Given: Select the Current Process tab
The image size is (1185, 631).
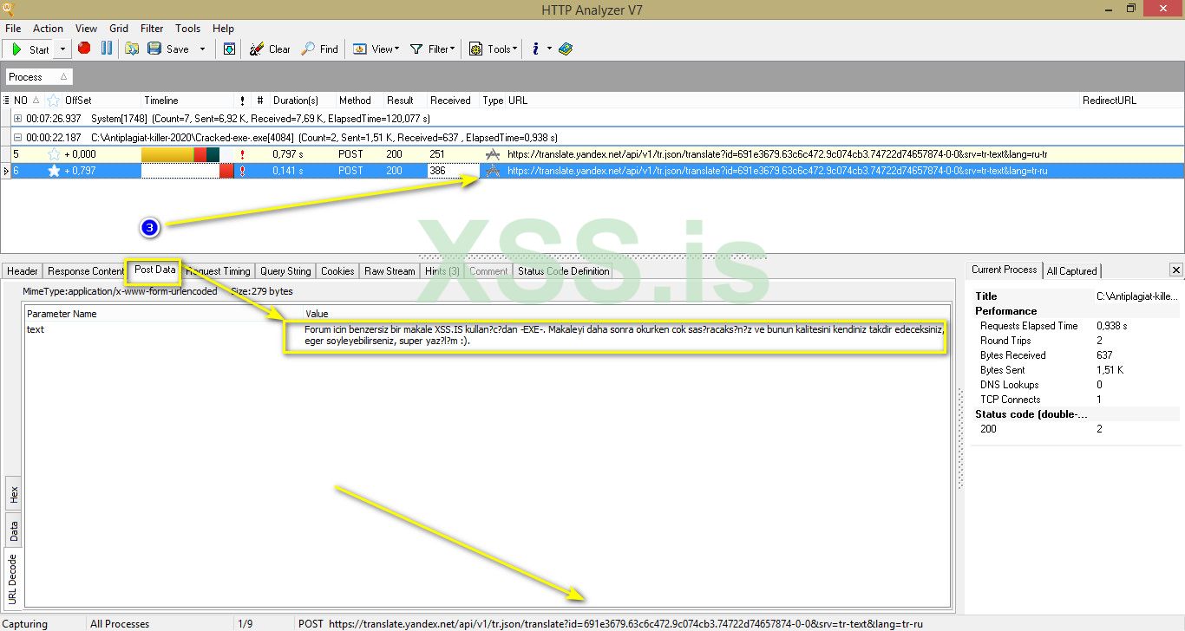Looking at the screenshot, I should click(1004, 270).
